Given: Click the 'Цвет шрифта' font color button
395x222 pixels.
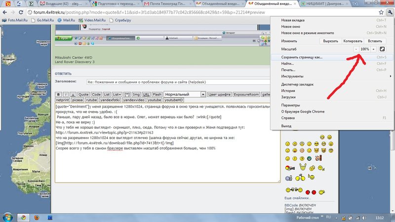Looking at the screenshot, I should pos(219,94).
